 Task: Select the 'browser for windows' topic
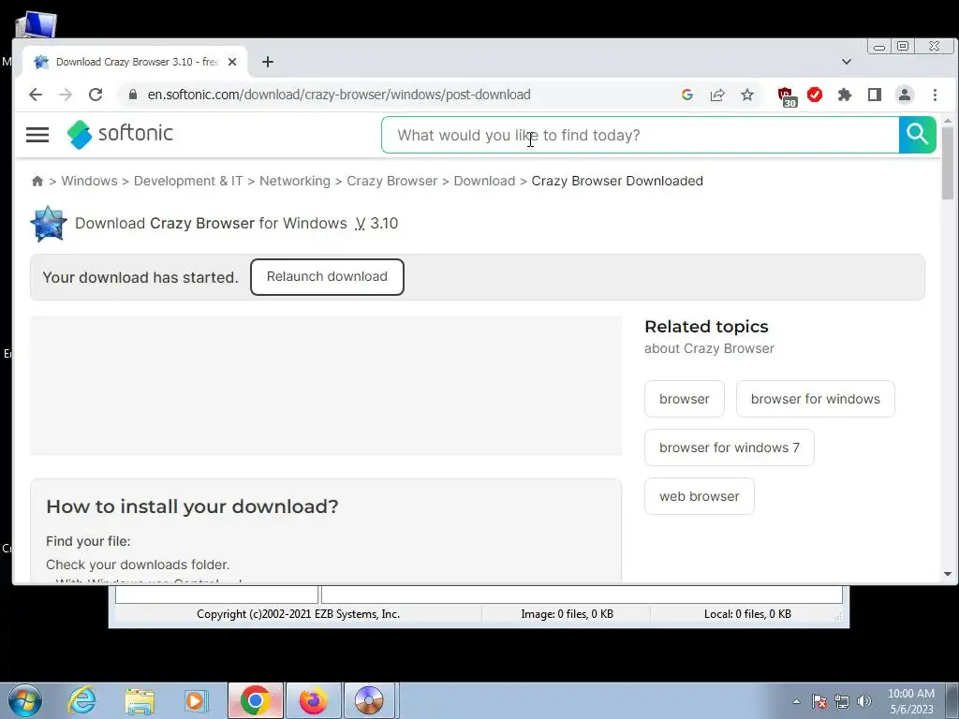click(816, 399)
